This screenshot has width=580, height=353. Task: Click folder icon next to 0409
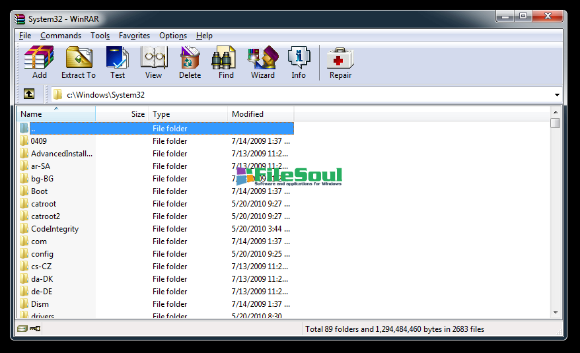click(x=24, y=141)
